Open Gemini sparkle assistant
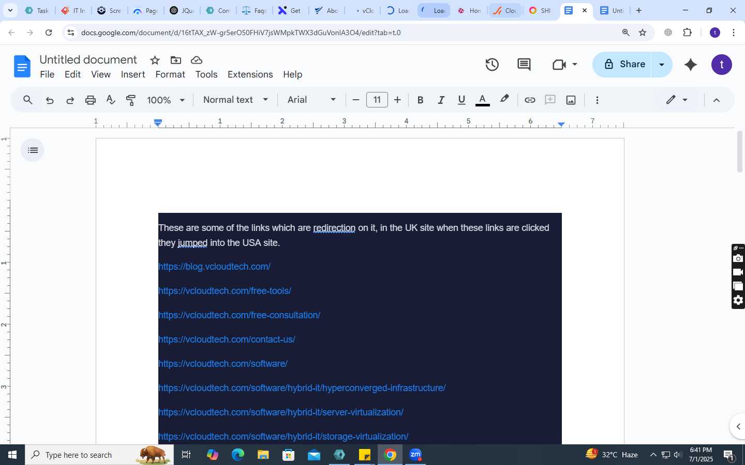This screenshot has width=745, height=465. coord(691,65)
